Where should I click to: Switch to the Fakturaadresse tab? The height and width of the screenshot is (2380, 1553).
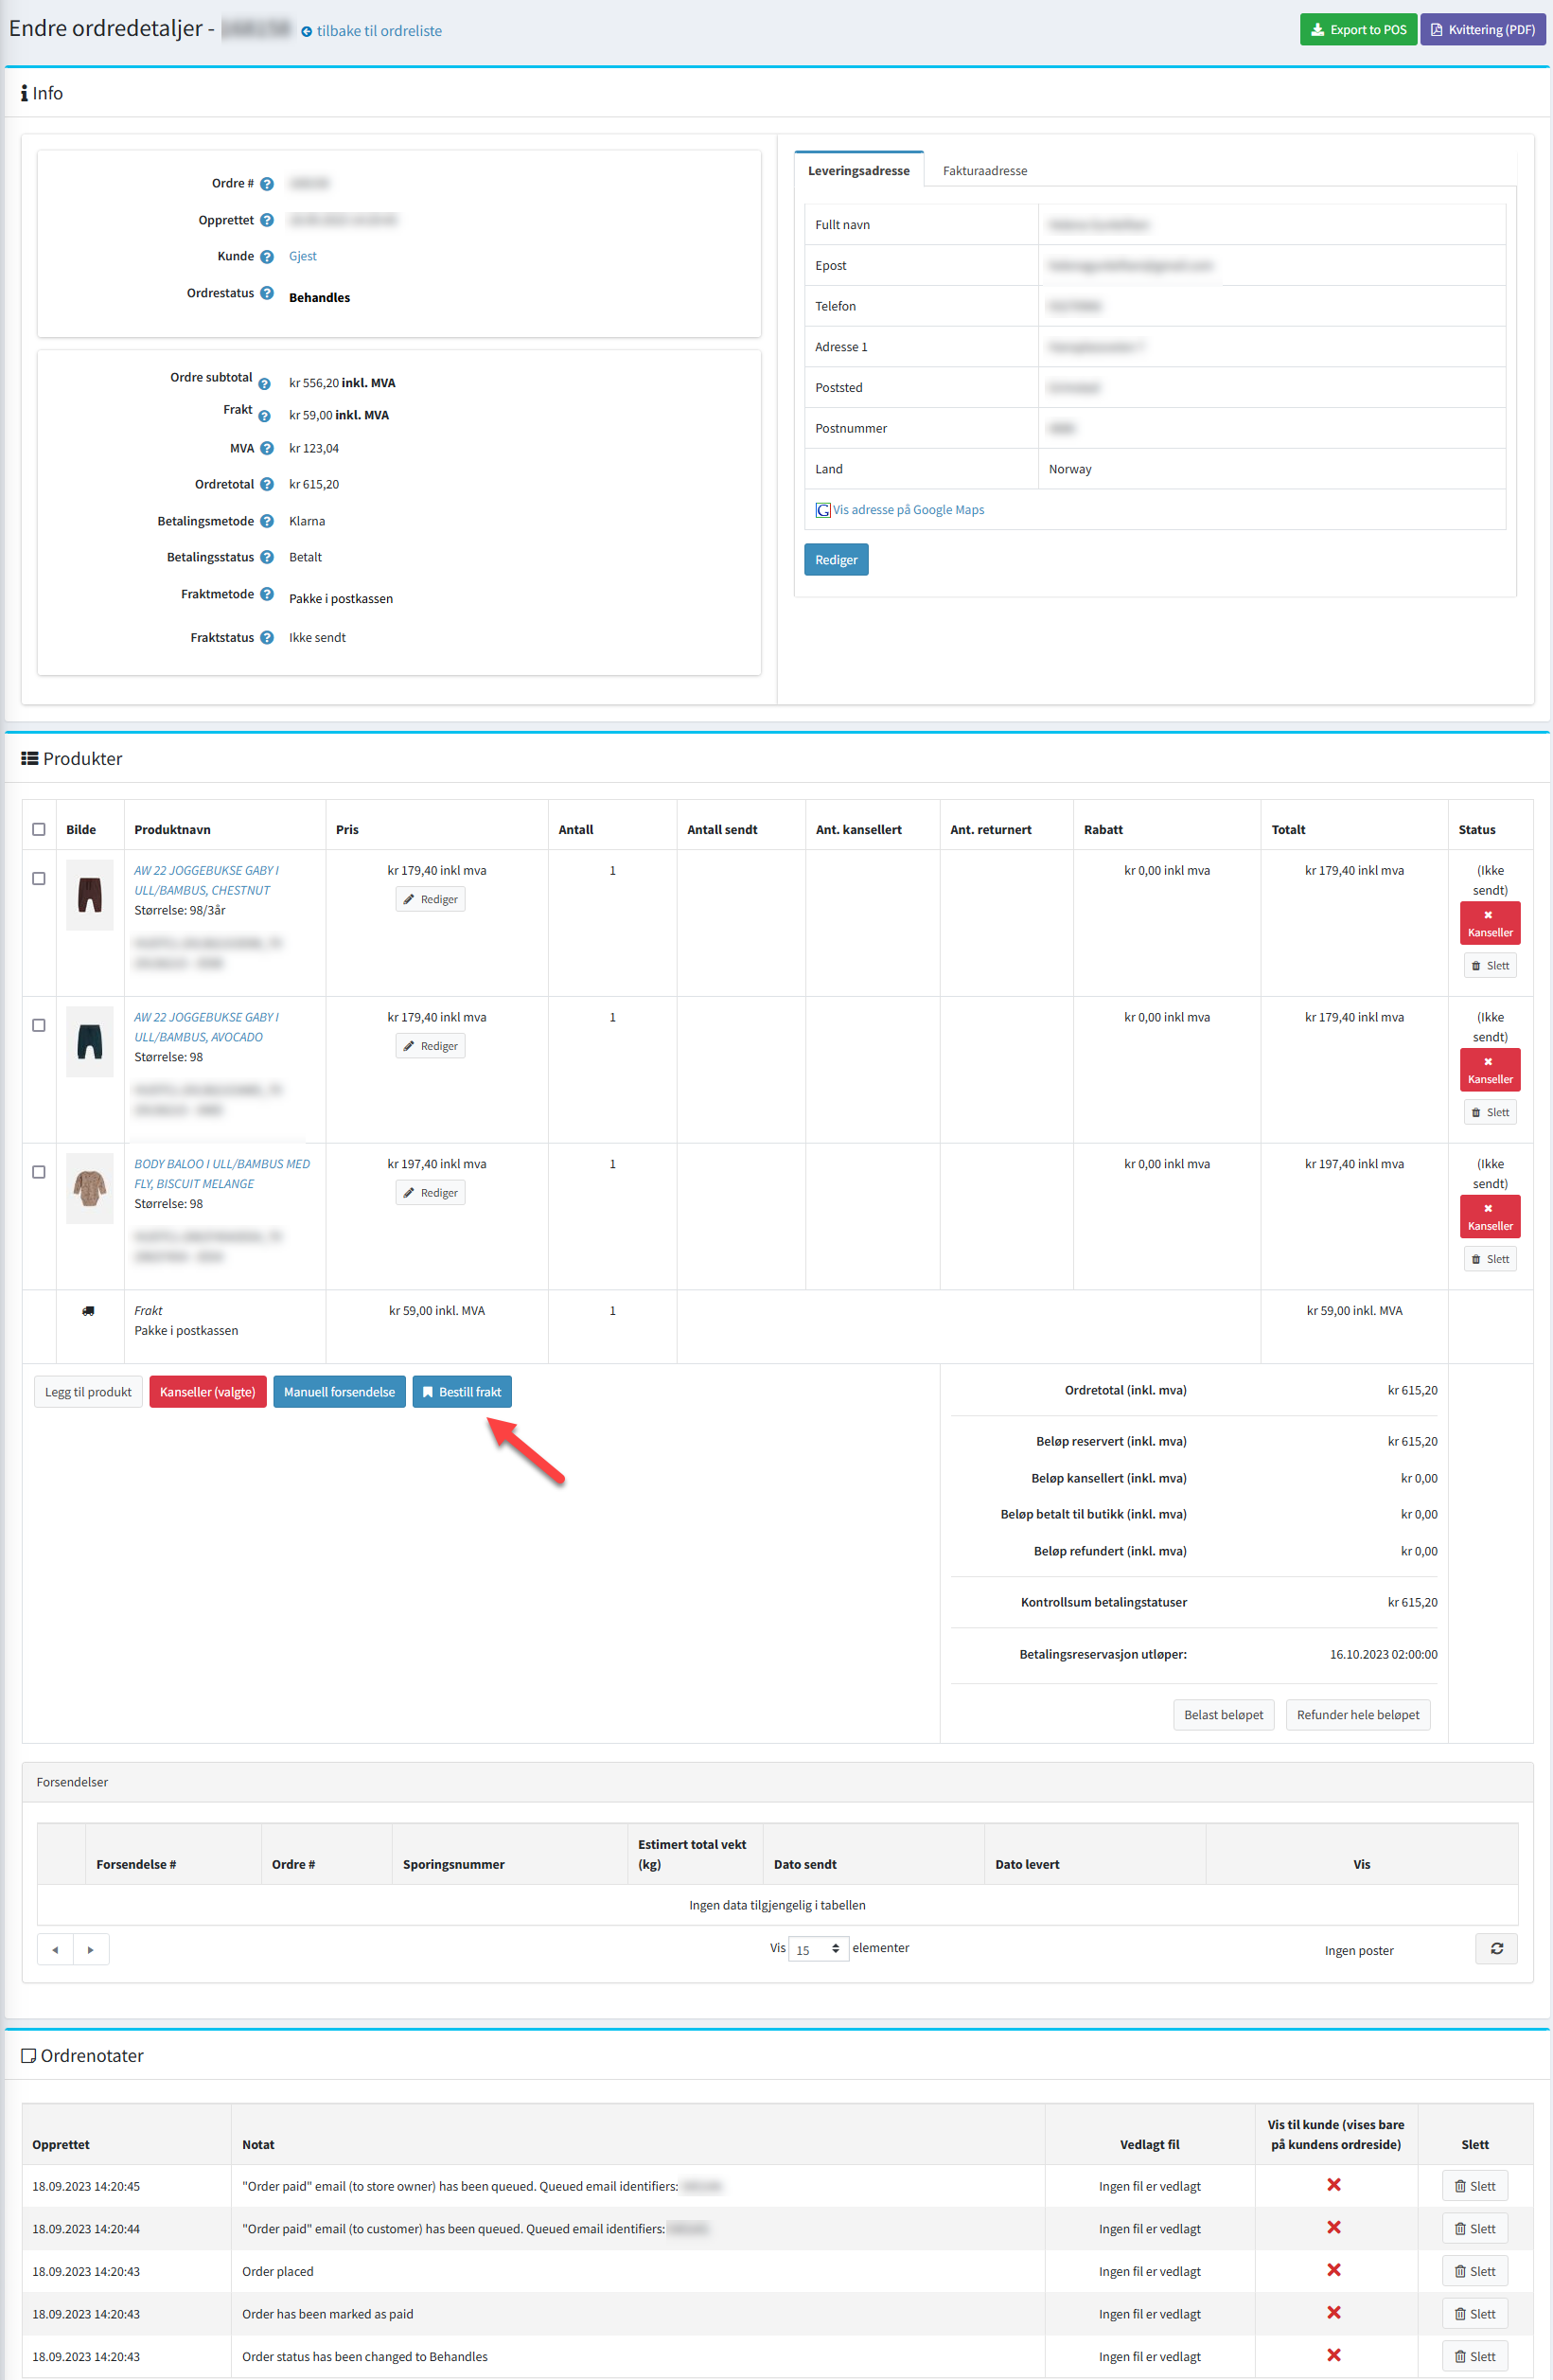(x=984, y=171)
